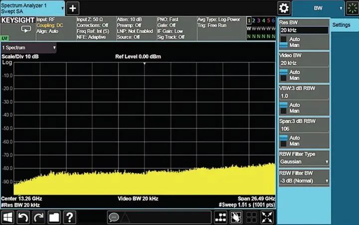Click the preset sunburst icon
359x225 pixels.
coord(352,8)
